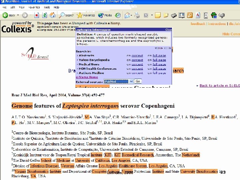The image size is (240, 180).
Task: Open the Help menu
Action: [56, 7]
